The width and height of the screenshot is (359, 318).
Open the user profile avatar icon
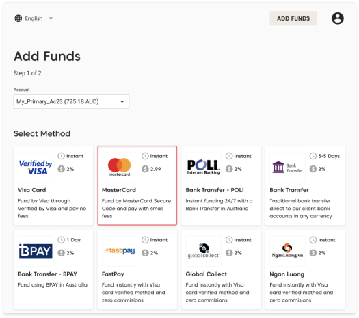pyautogui.click(x=338, y=18)
